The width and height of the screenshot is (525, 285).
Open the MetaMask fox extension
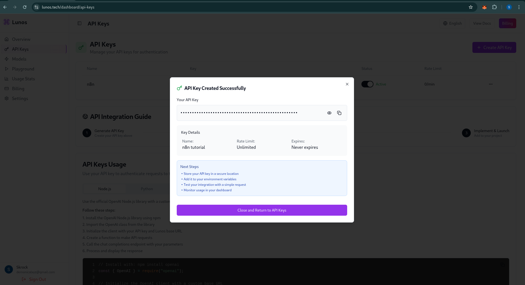pos(484,7)
